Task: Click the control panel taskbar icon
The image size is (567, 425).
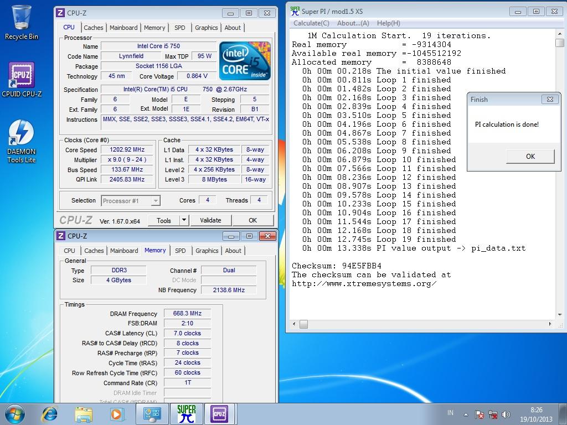Action: (152, 414)
